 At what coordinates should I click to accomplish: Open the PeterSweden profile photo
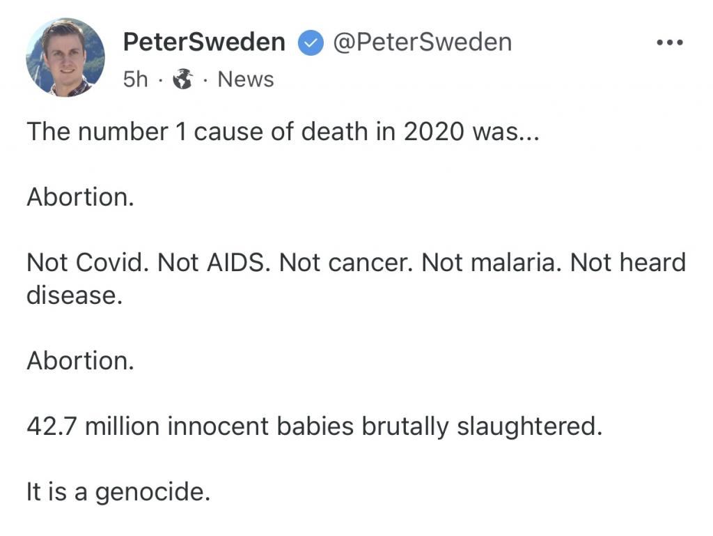click(x=65, y=57)
